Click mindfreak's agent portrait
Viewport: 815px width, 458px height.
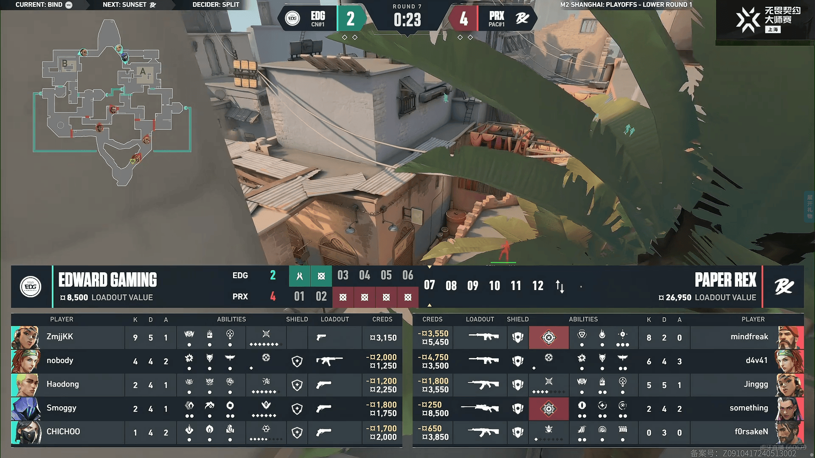point(790,338)
